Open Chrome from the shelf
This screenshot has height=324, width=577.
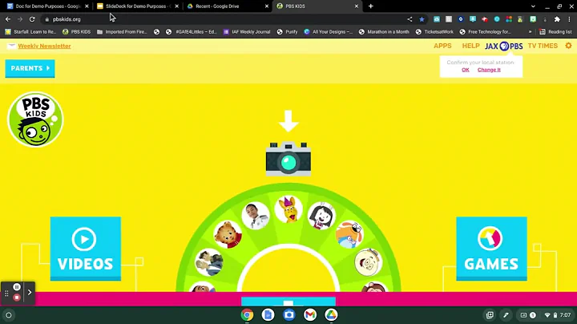pyautogui.click(x=248, y=315)
